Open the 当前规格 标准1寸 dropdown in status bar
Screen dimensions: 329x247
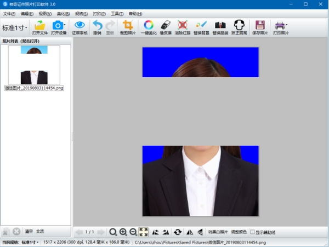(31, 242)
